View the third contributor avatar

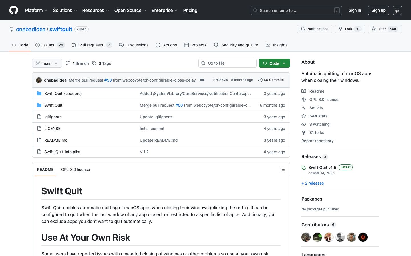(329, 237)
